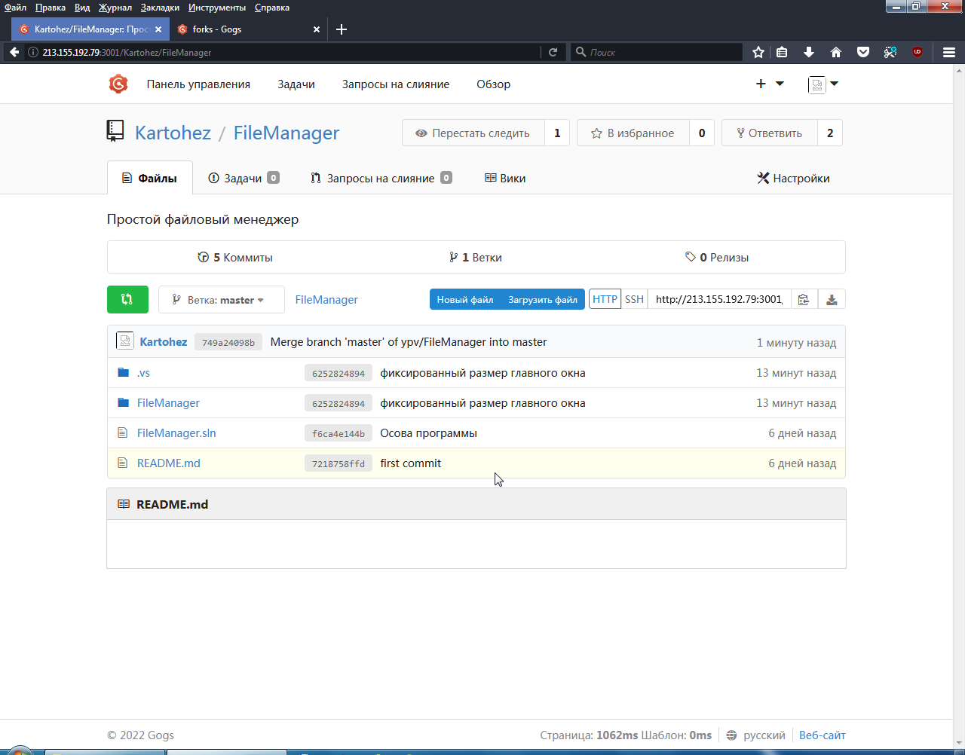965x755 pixels.
Task: Open the 'Журнал' menu in menu bar
Action: click(115, 8)
